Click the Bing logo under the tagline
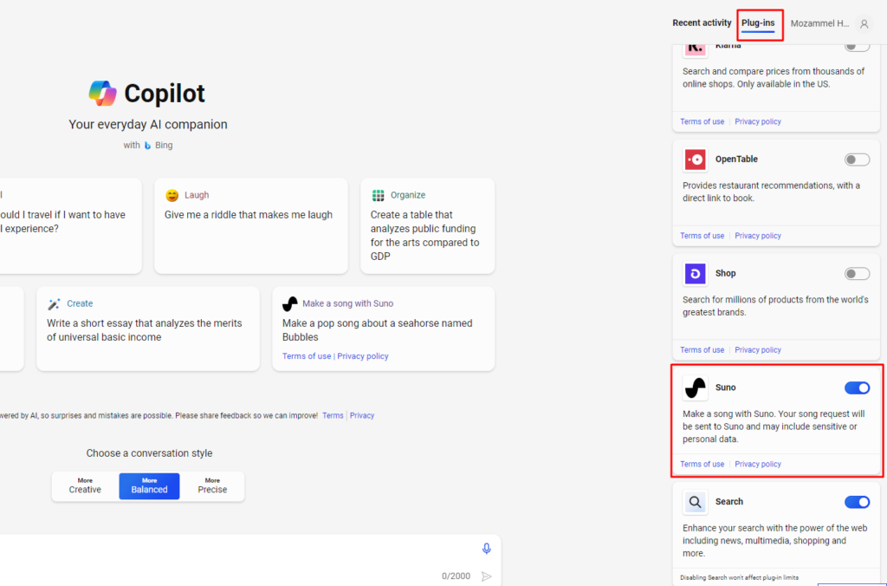Image resolution: width=887 pixels, height=586 pixels. [147, 146]
